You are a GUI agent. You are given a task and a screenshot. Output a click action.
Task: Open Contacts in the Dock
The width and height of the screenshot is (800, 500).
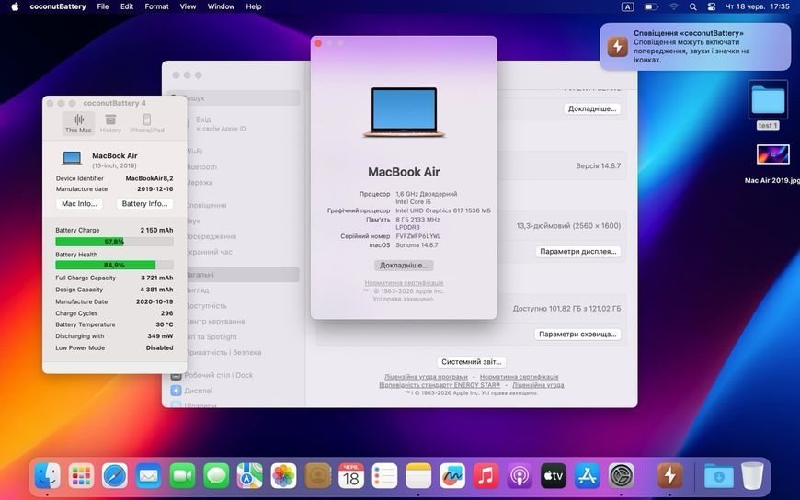pos(317,475)
